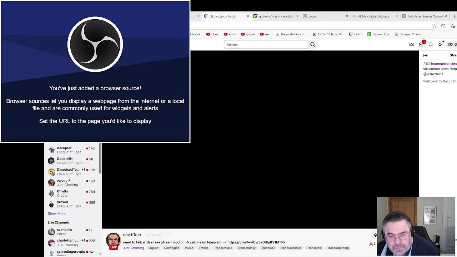Select the Trancefamily stream tag

247,248
